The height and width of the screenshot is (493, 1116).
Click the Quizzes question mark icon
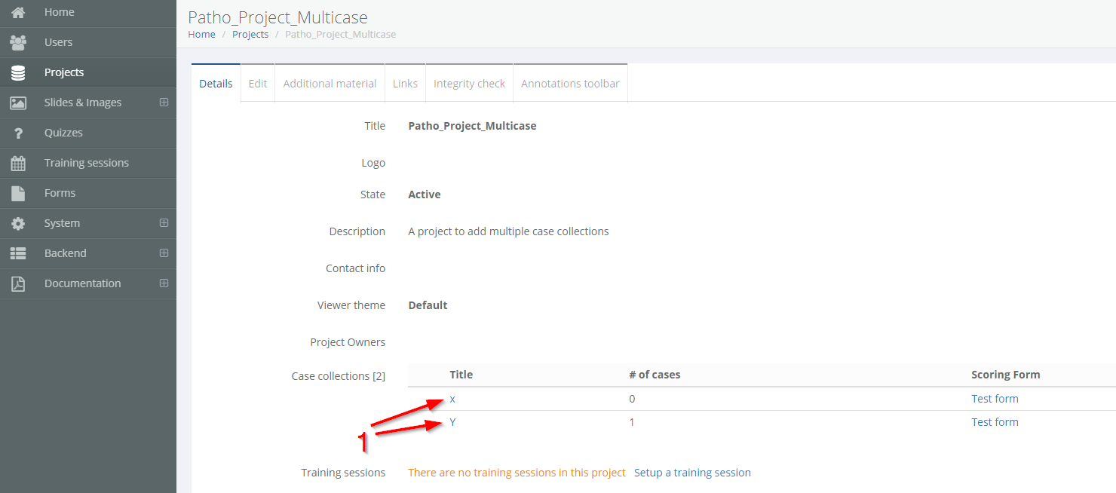click(18, 133)
